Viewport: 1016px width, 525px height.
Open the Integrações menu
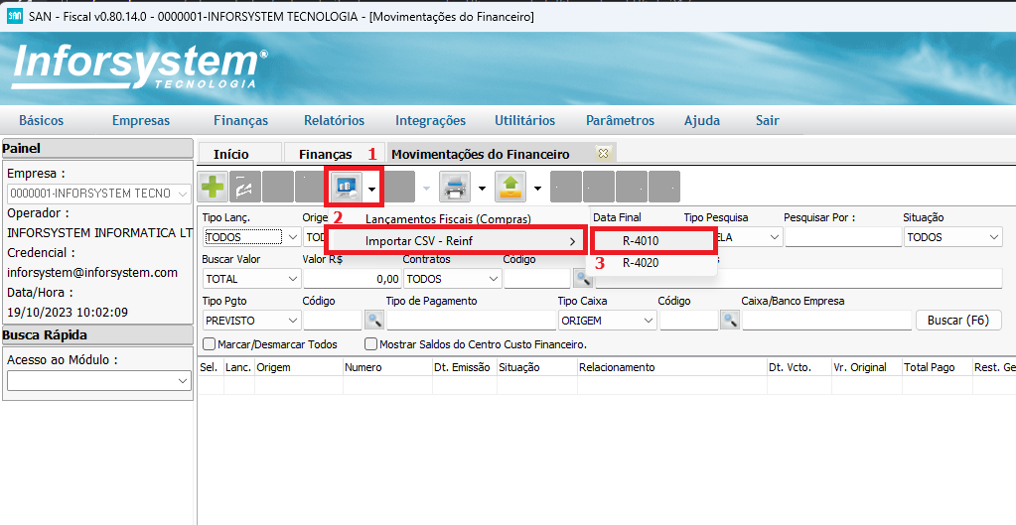click(430, 120)
